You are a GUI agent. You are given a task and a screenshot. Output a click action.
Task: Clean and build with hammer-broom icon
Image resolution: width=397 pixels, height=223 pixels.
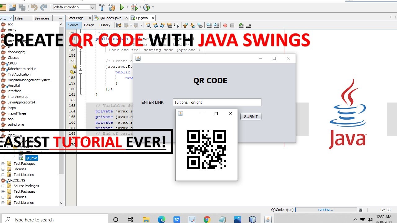(112, 7)
